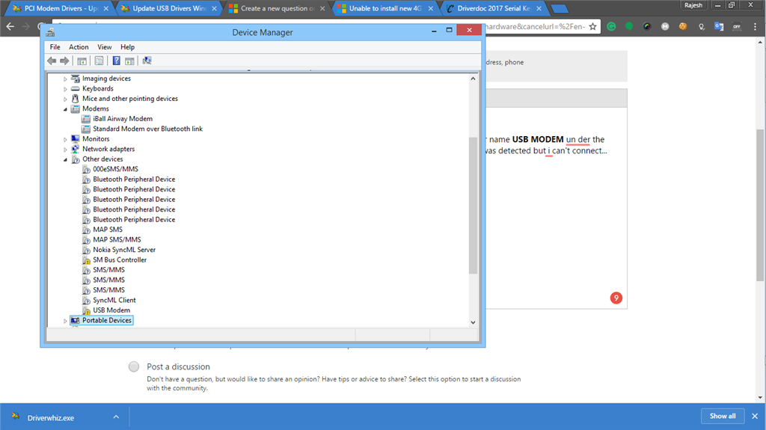This screenshot has width=766, height=430.
Task: Open the Google Translate extension icon
Action: pyautogui.click(x=719, y=26)
